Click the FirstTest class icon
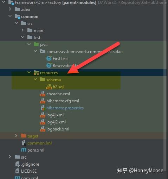Screen dimensions: 168x179 (49, 58)
